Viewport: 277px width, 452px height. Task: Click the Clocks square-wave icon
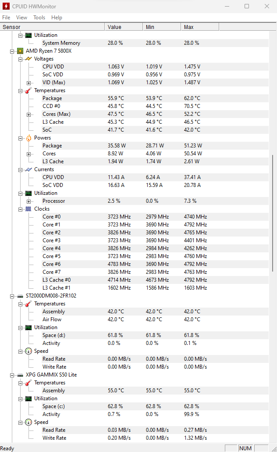click(28, 209)
